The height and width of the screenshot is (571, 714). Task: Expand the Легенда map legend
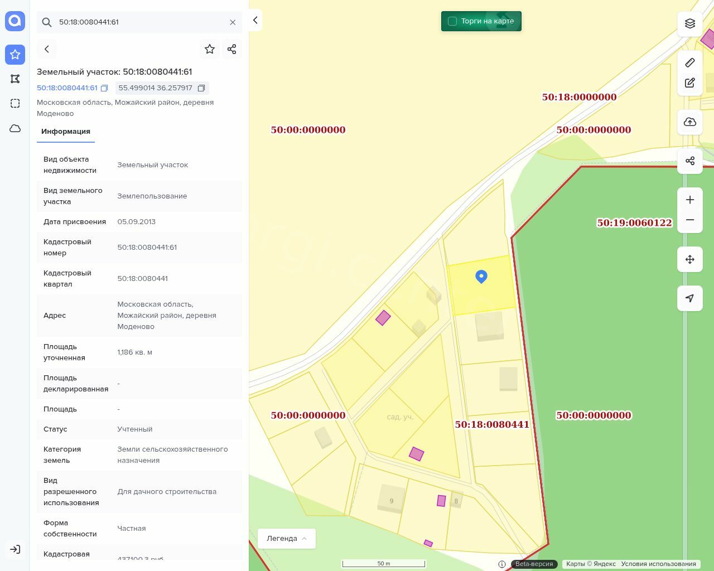pos(287,539)
